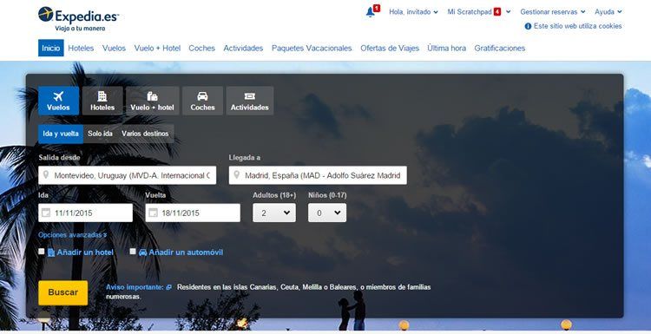
Task: Click the hotel icon beside Añadir un hotel
Action: pyautogui.click(x=51, y=252)
